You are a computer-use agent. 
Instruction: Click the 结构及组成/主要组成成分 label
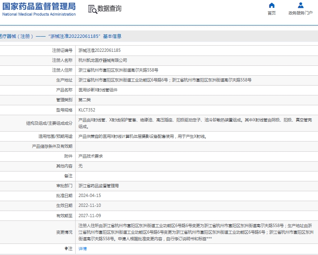coord(49,123)
